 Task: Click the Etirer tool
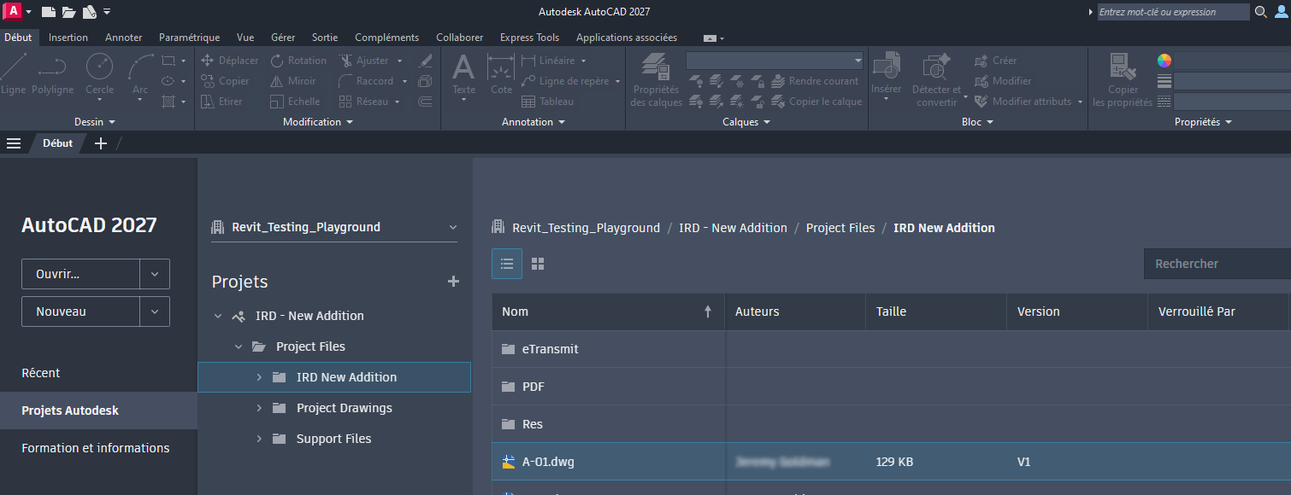[x=221, y=102]
